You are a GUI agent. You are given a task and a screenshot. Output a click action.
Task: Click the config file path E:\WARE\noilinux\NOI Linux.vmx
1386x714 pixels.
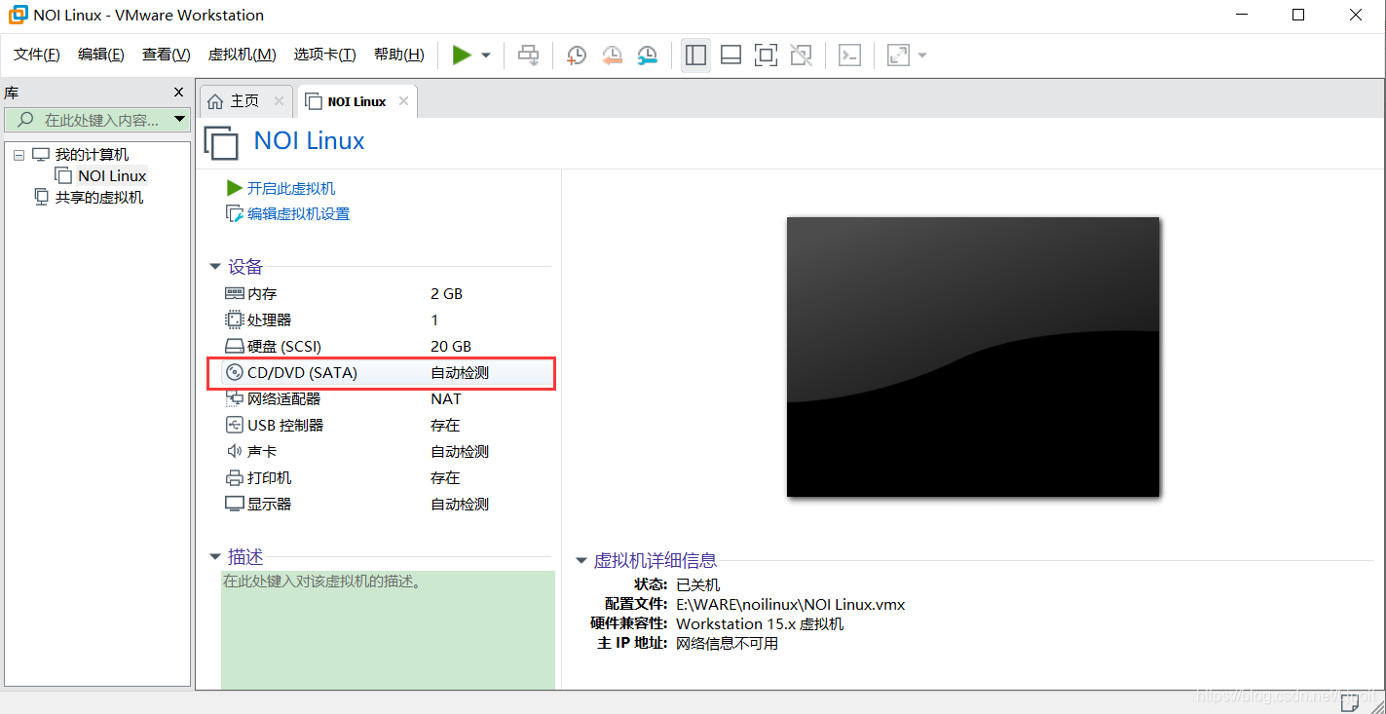790,605
